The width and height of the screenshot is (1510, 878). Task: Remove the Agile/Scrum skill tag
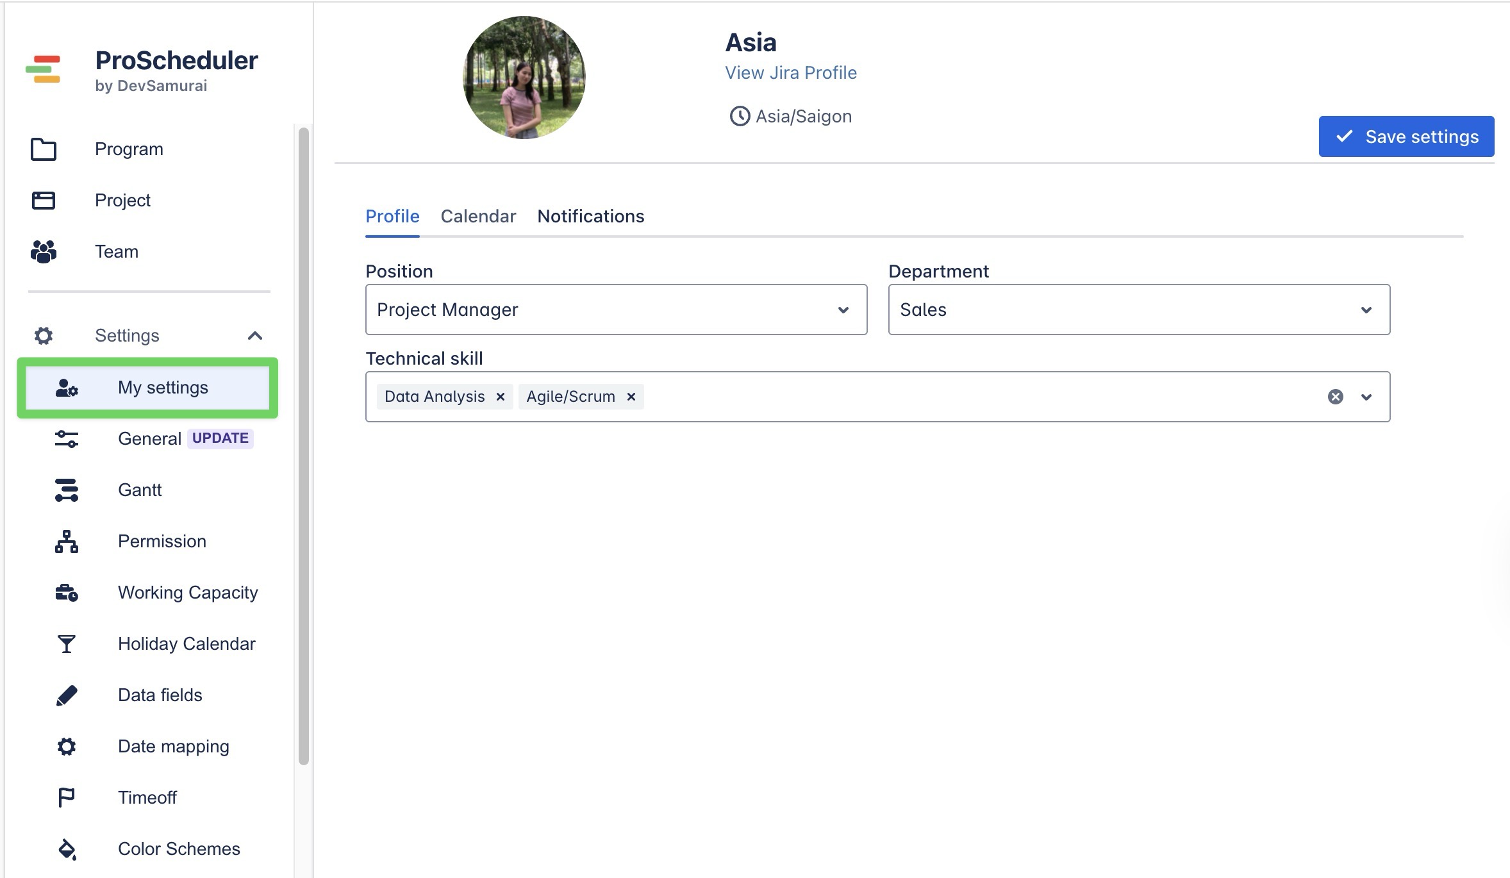click(x=631, y=397)
